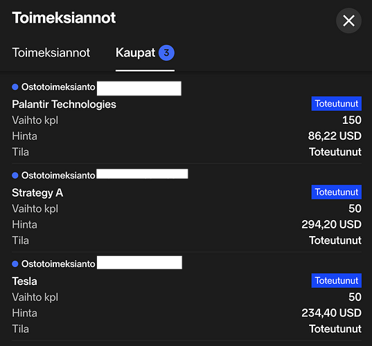
Task: Click the Tesla price 234,40 USD
Action: coord(331,313)
